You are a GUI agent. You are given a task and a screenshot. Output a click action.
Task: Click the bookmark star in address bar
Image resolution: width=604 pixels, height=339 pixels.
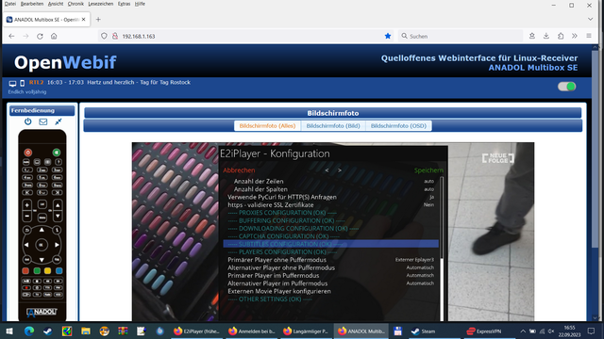pos(388,36)
